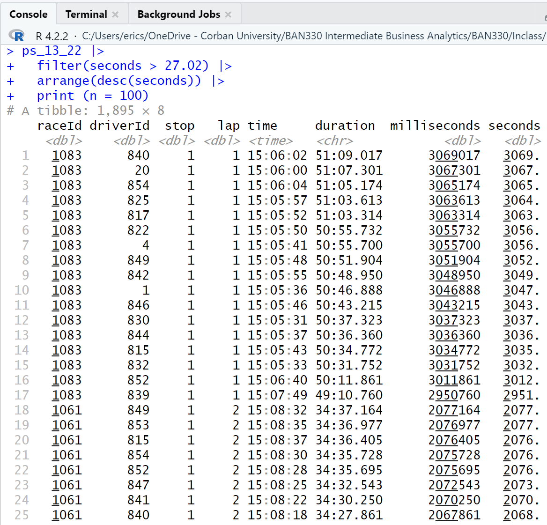This screenshot has width=547, height=525.
Task: Click the milliseconds value 2950760
Action: point(454,395)
